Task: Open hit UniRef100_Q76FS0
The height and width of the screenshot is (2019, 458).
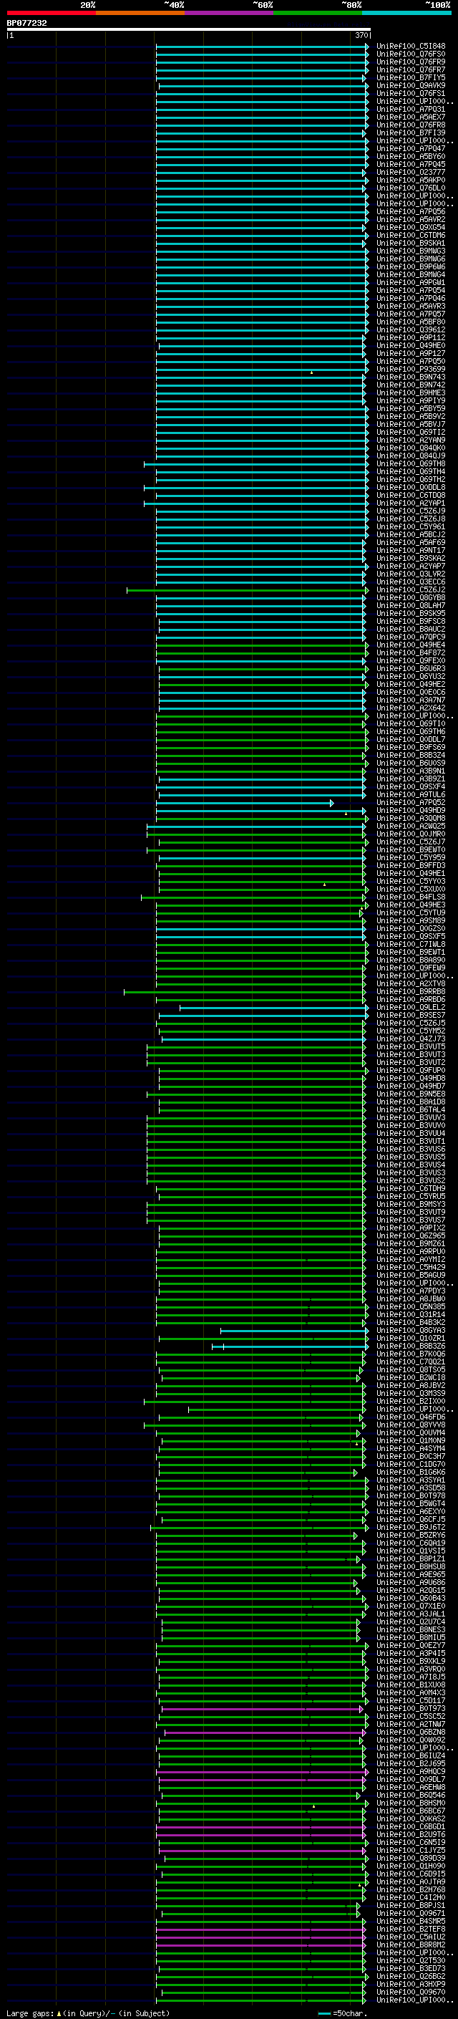Action: point(411,54)
